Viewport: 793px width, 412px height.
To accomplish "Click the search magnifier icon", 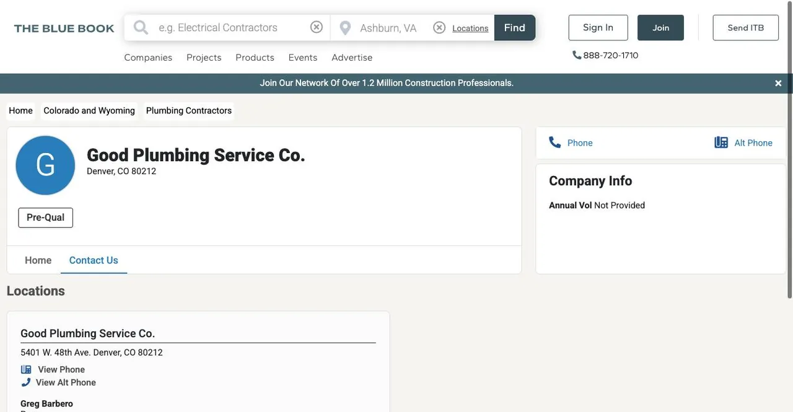I will tap(141, 27).
